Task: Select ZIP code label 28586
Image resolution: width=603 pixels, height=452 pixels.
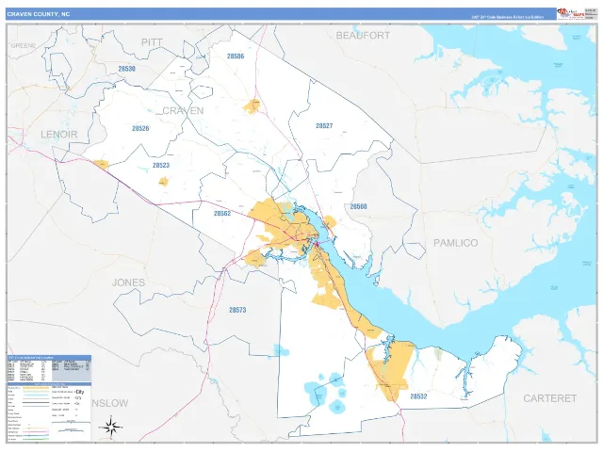Action: tap(236, 56)
